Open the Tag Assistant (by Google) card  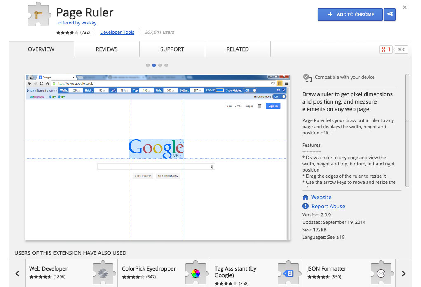pos(257,273)
